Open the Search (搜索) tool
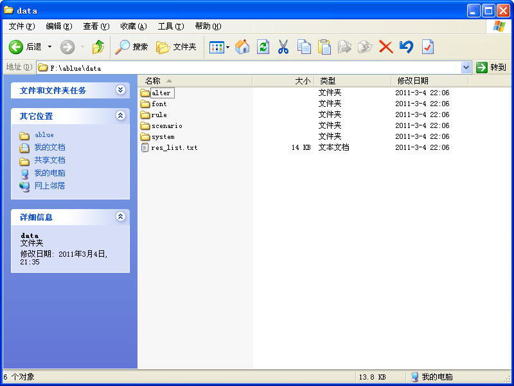514x386 pixels. click(x=132, y=47)
